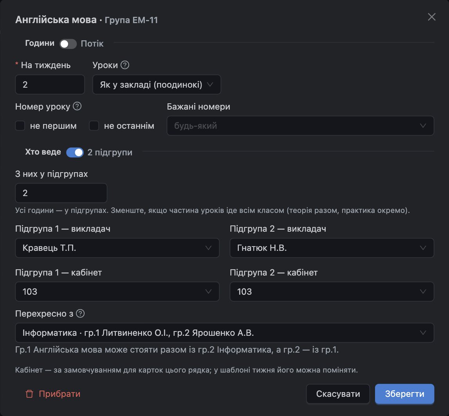Turn off the 2 підгрупи switch
Screen dimensions: 449x416
75,152
